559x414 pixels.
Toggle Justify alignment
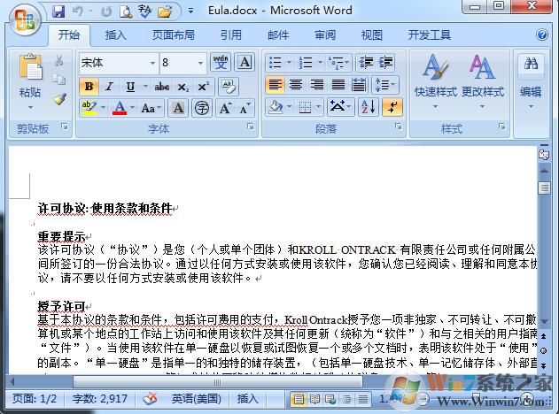(338, 85)
